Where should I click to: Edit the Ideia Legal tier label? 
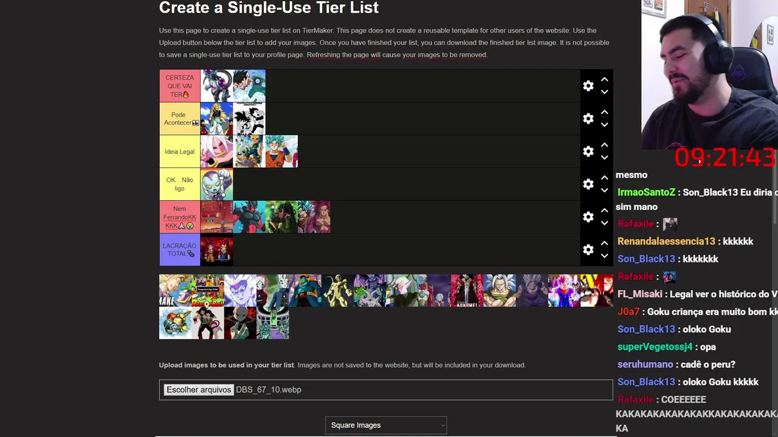pyautogui.click(x=180, y=152)
